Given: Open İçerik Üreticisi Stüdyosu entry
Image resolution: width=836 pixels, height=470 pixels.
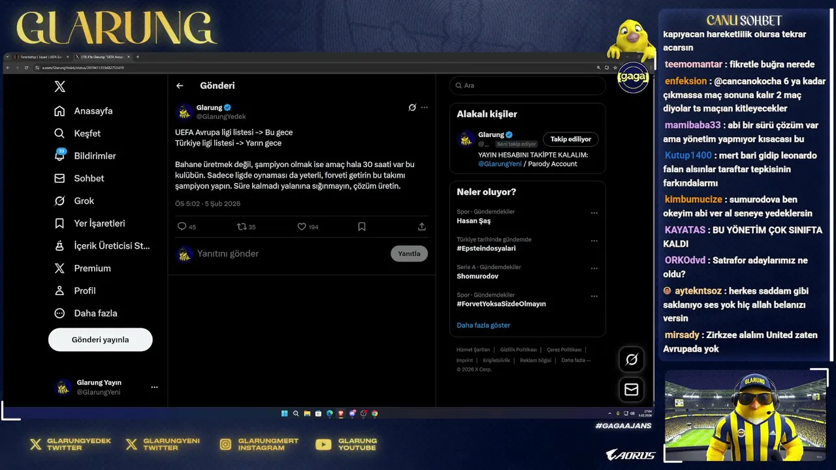Looking at the screenshot, I should click(102, 246).
